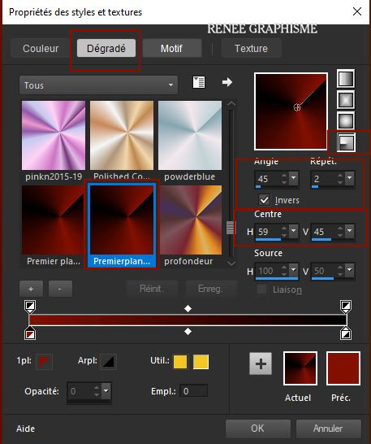Screen dimensions: 371x444
Task: Select the radial gradient style icon
Action: pos(347,142)
